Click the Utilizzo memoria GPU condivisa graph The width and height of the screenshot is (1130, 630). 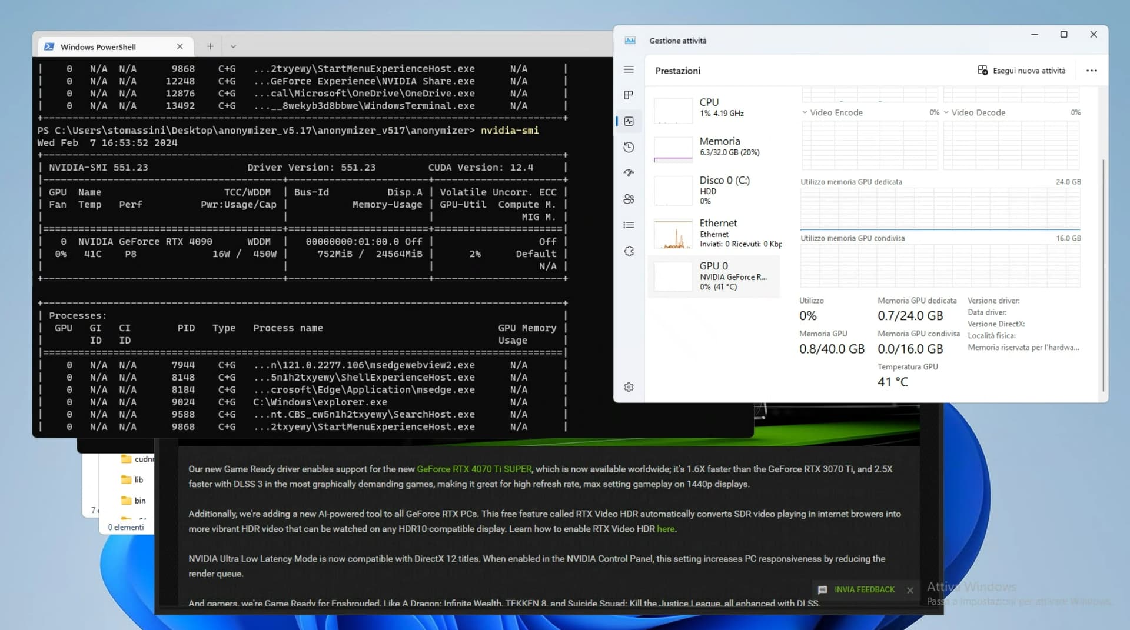(x=940, y=266)
